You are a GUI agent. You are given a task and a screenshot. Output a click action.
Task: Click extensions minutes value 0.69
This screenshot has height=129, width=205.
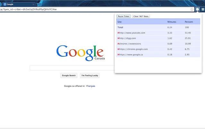point(170,44)
